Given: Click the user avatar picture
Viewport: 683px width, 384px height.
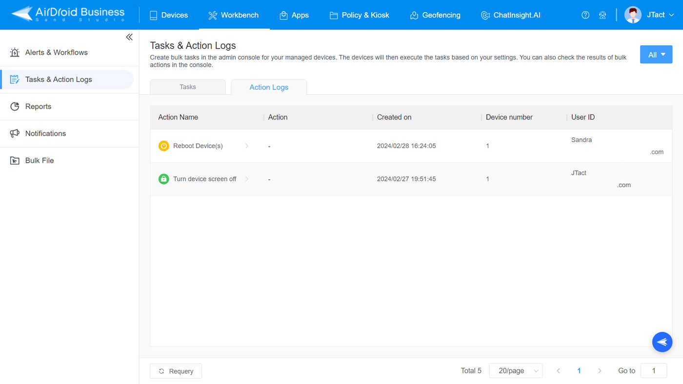Looking at the screenshot, I should (x=633, y=15).
